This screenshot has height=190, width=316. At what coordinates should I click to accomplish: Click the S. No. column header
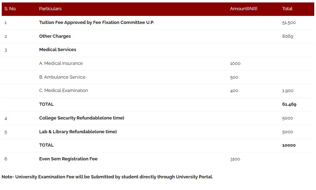click(10, 9)
